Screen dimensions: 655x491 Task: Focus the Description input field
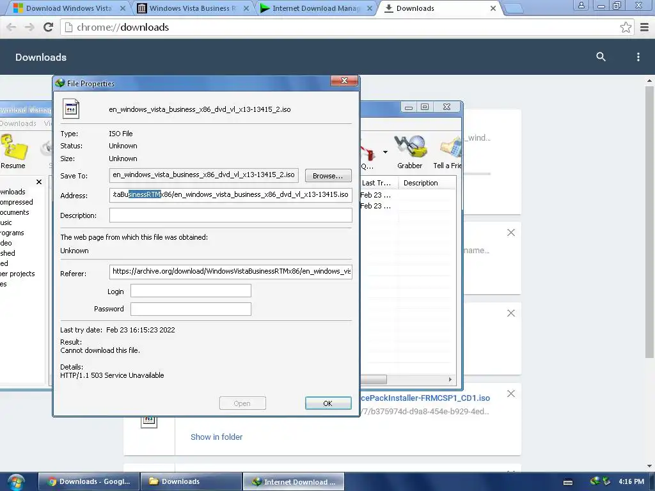[x=230, y=215]
